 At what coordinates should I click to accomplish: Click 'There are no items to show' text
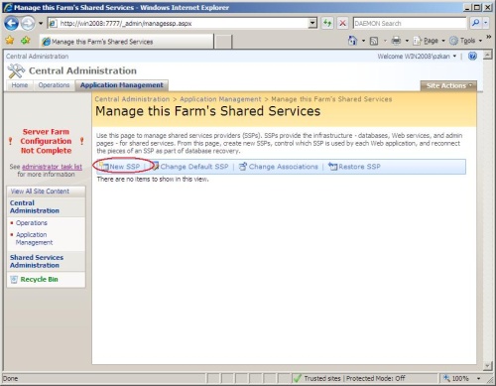[x=153, y=180]
